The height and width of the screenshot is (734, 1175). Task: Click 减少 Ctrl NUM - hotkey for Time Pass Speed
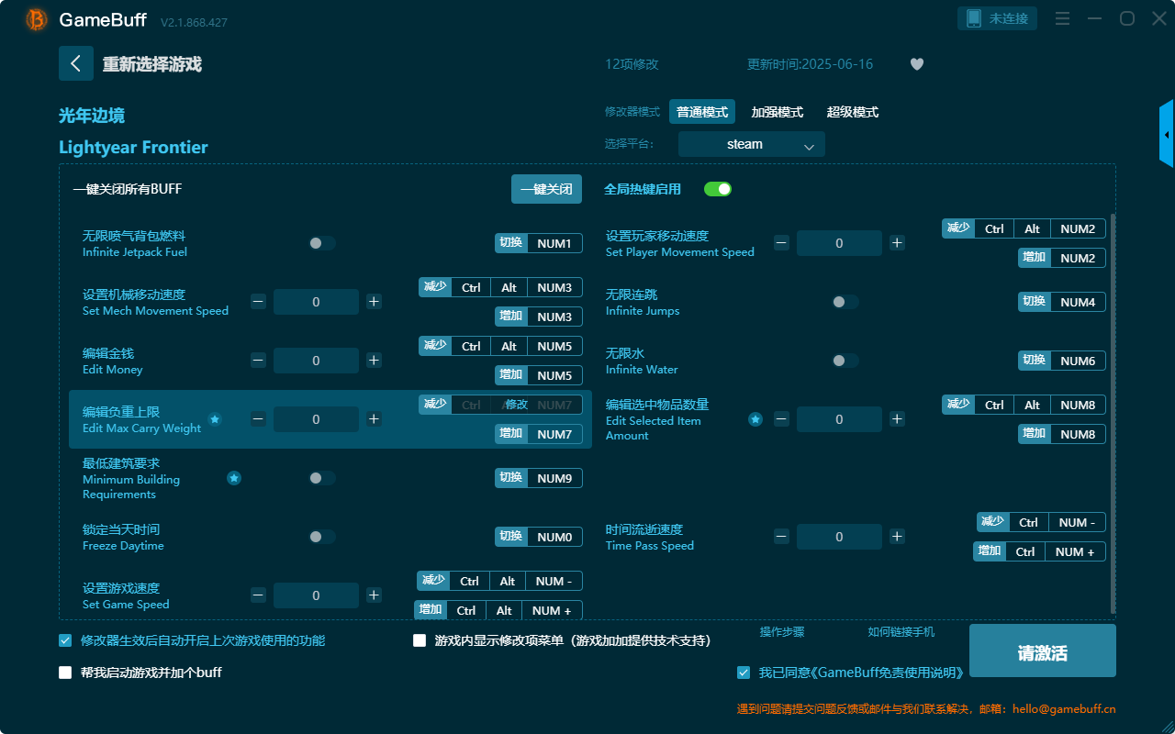pyautogui.click(x=1041, y=522)
